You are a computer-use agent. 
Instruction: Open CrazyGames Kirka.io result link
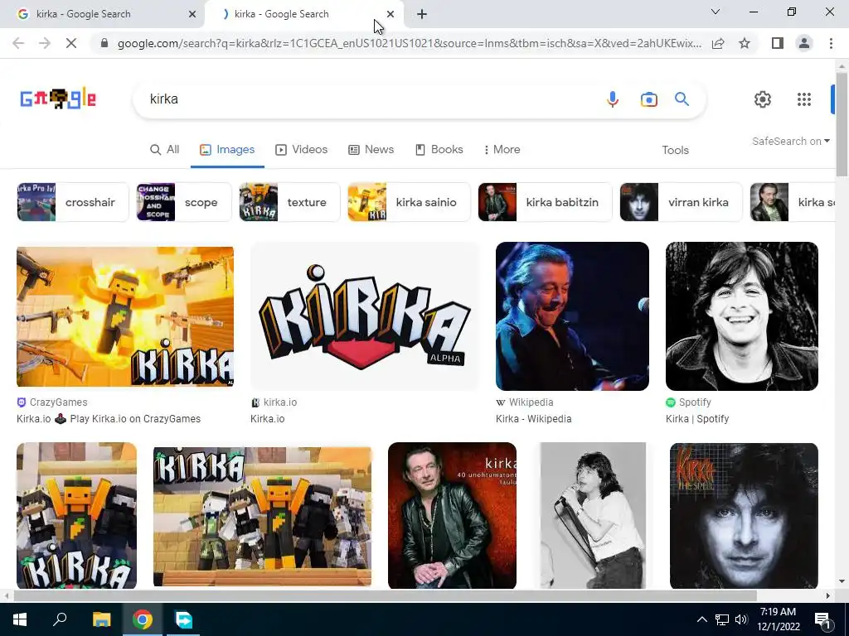pyautogui.click(x=109, y=418)
